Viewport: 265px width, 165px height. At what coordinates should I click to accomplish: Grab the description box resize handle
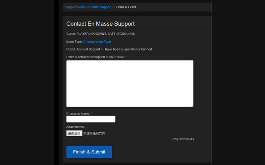click(x=192, y=106)
